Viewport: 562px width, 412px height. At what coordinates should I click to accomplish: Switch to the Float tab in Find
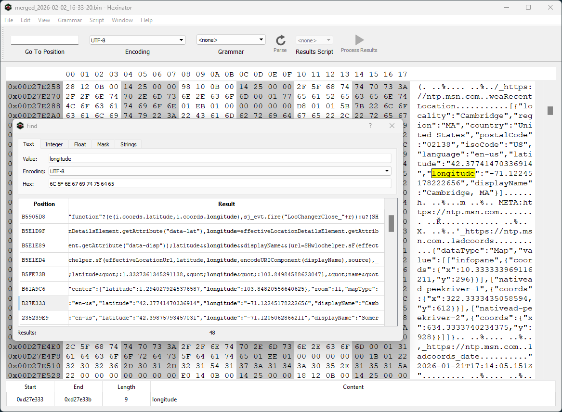tap(80, 144)
